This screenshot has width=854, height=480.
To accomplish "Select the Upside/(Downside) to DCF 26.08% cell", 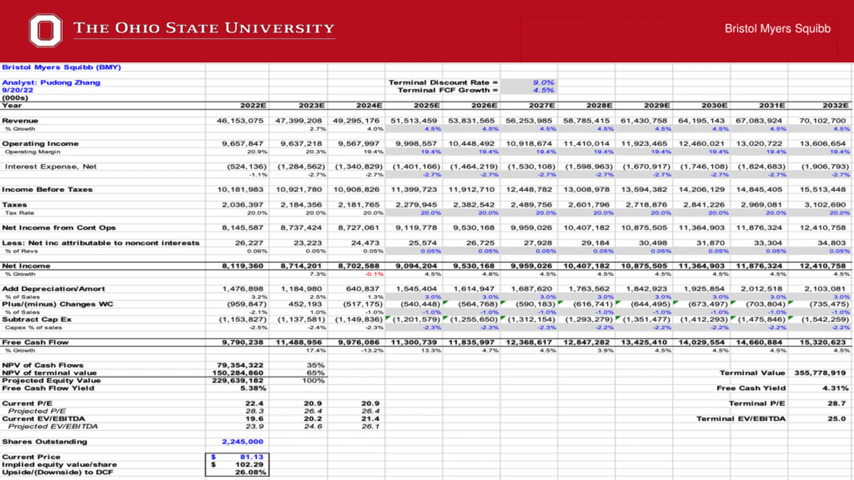I will (x=237, y=472).
